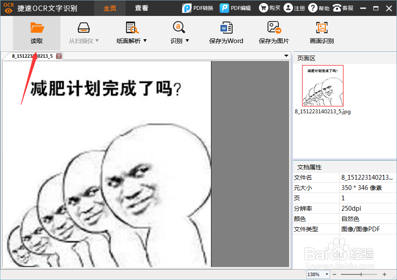The image size is (397, 280).
Task: Click the 自然色 color value
Action: 350,219
